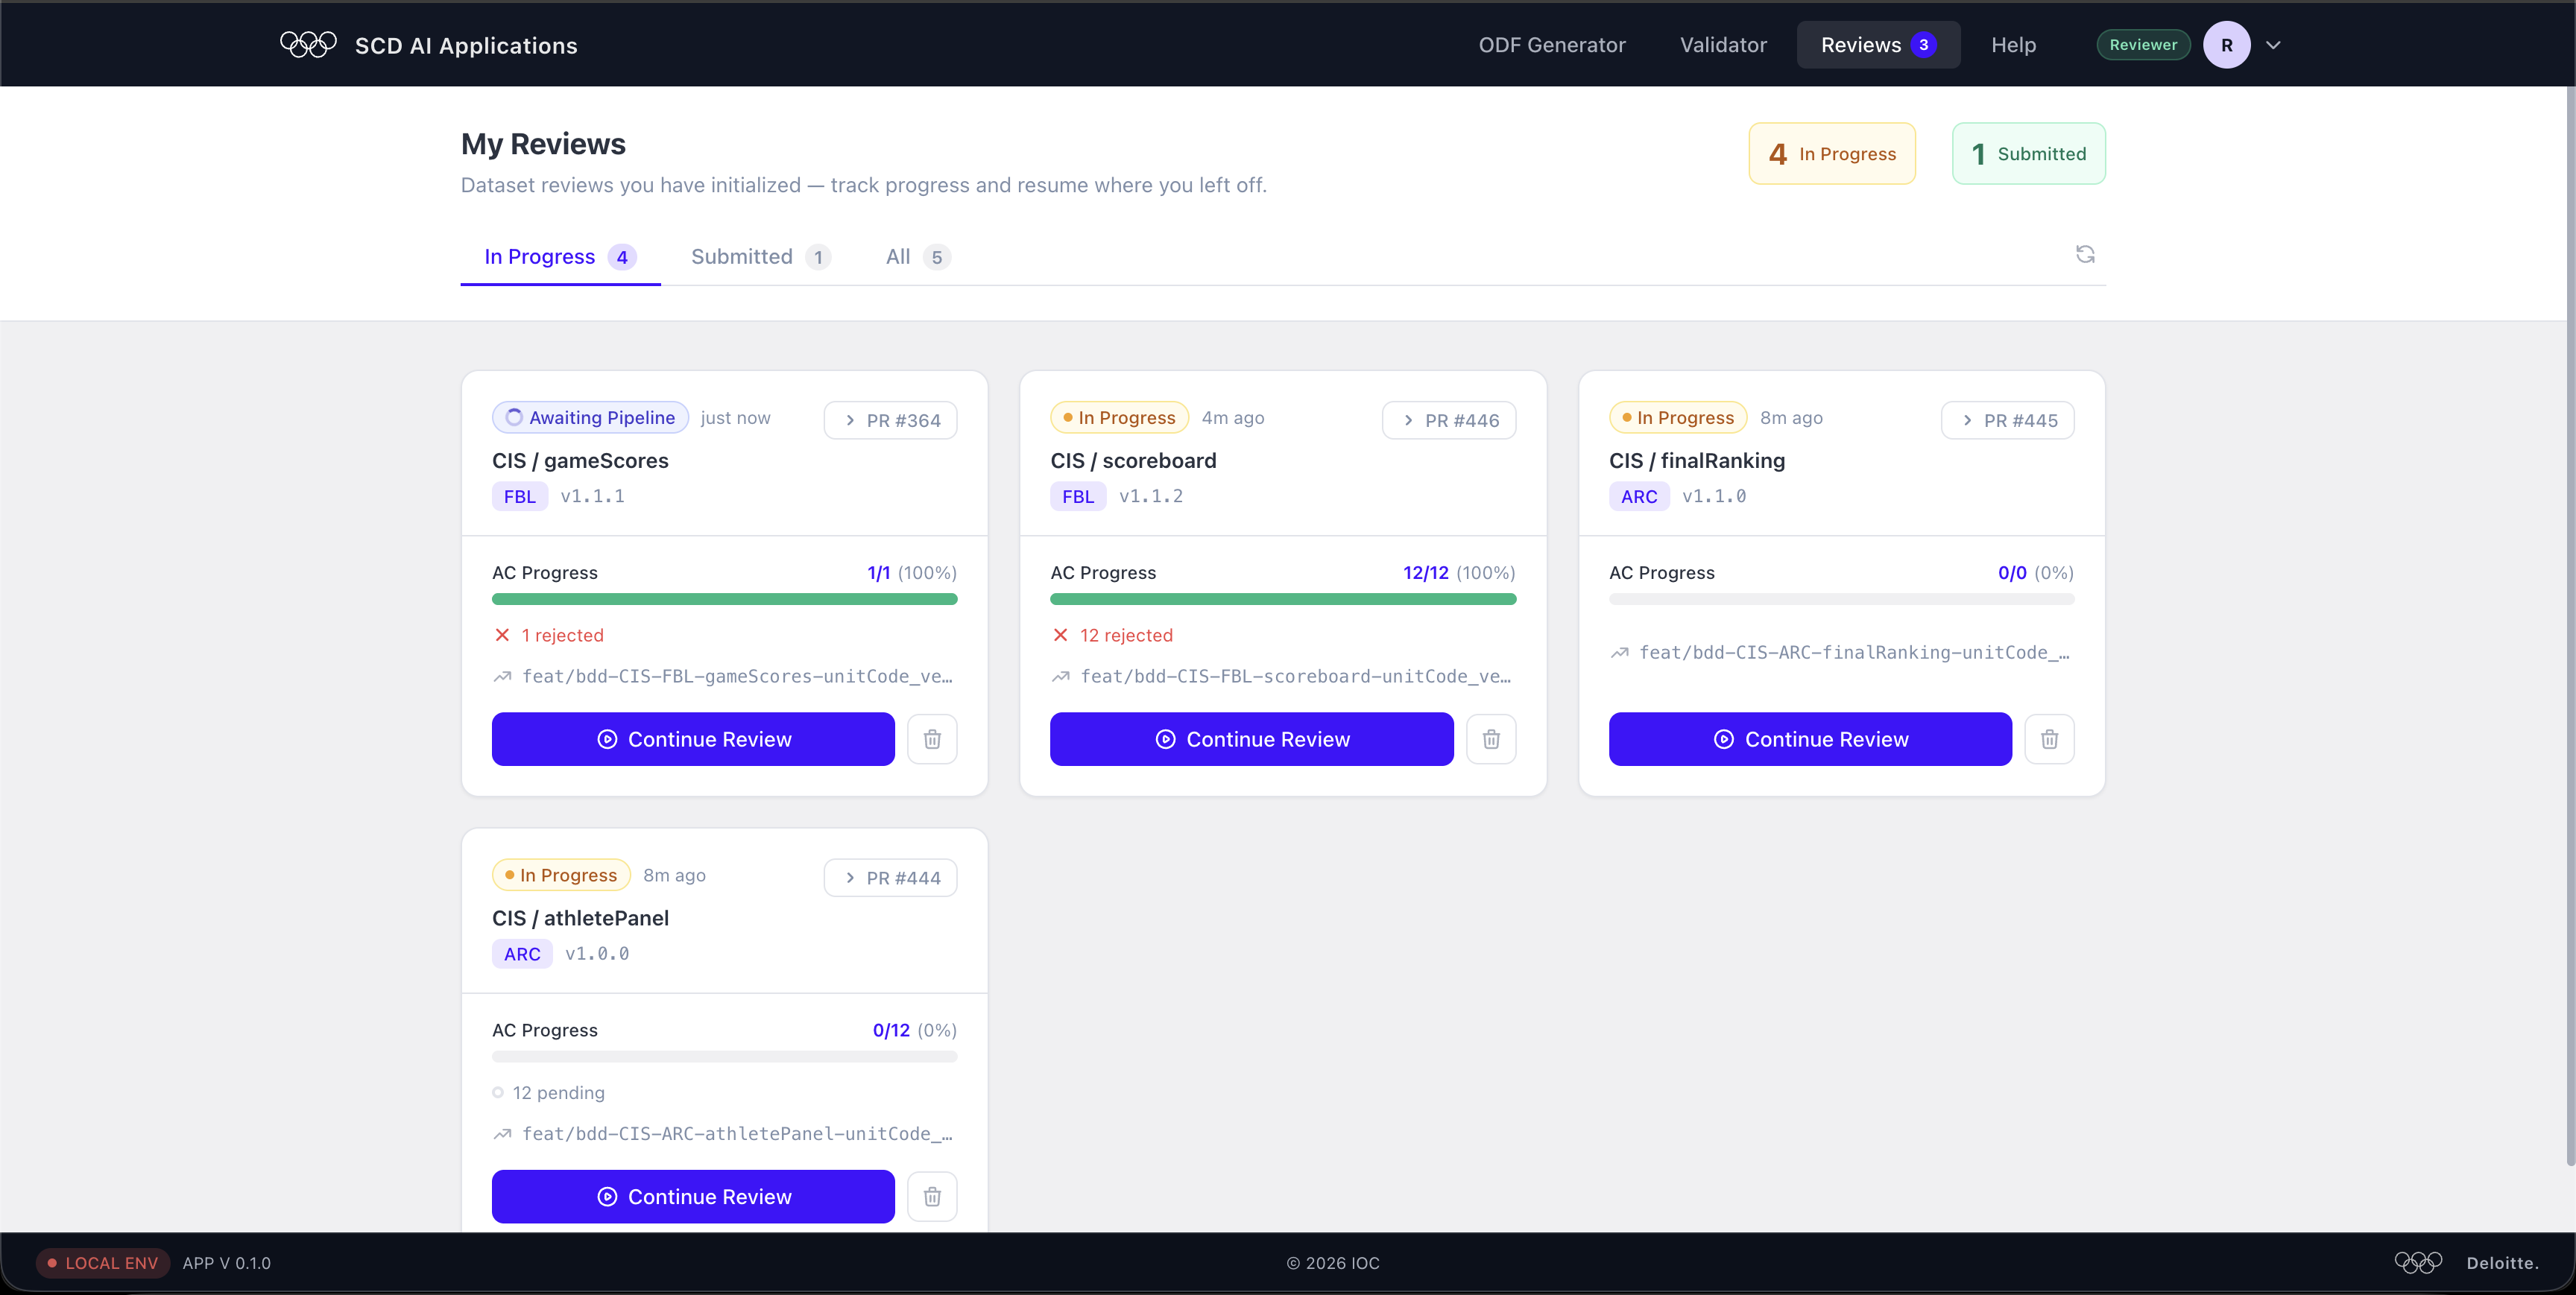Screen dimensions: 2576x1295
Task: Click the 1 Submitted summary card
Action: (x=2028, y=154)
